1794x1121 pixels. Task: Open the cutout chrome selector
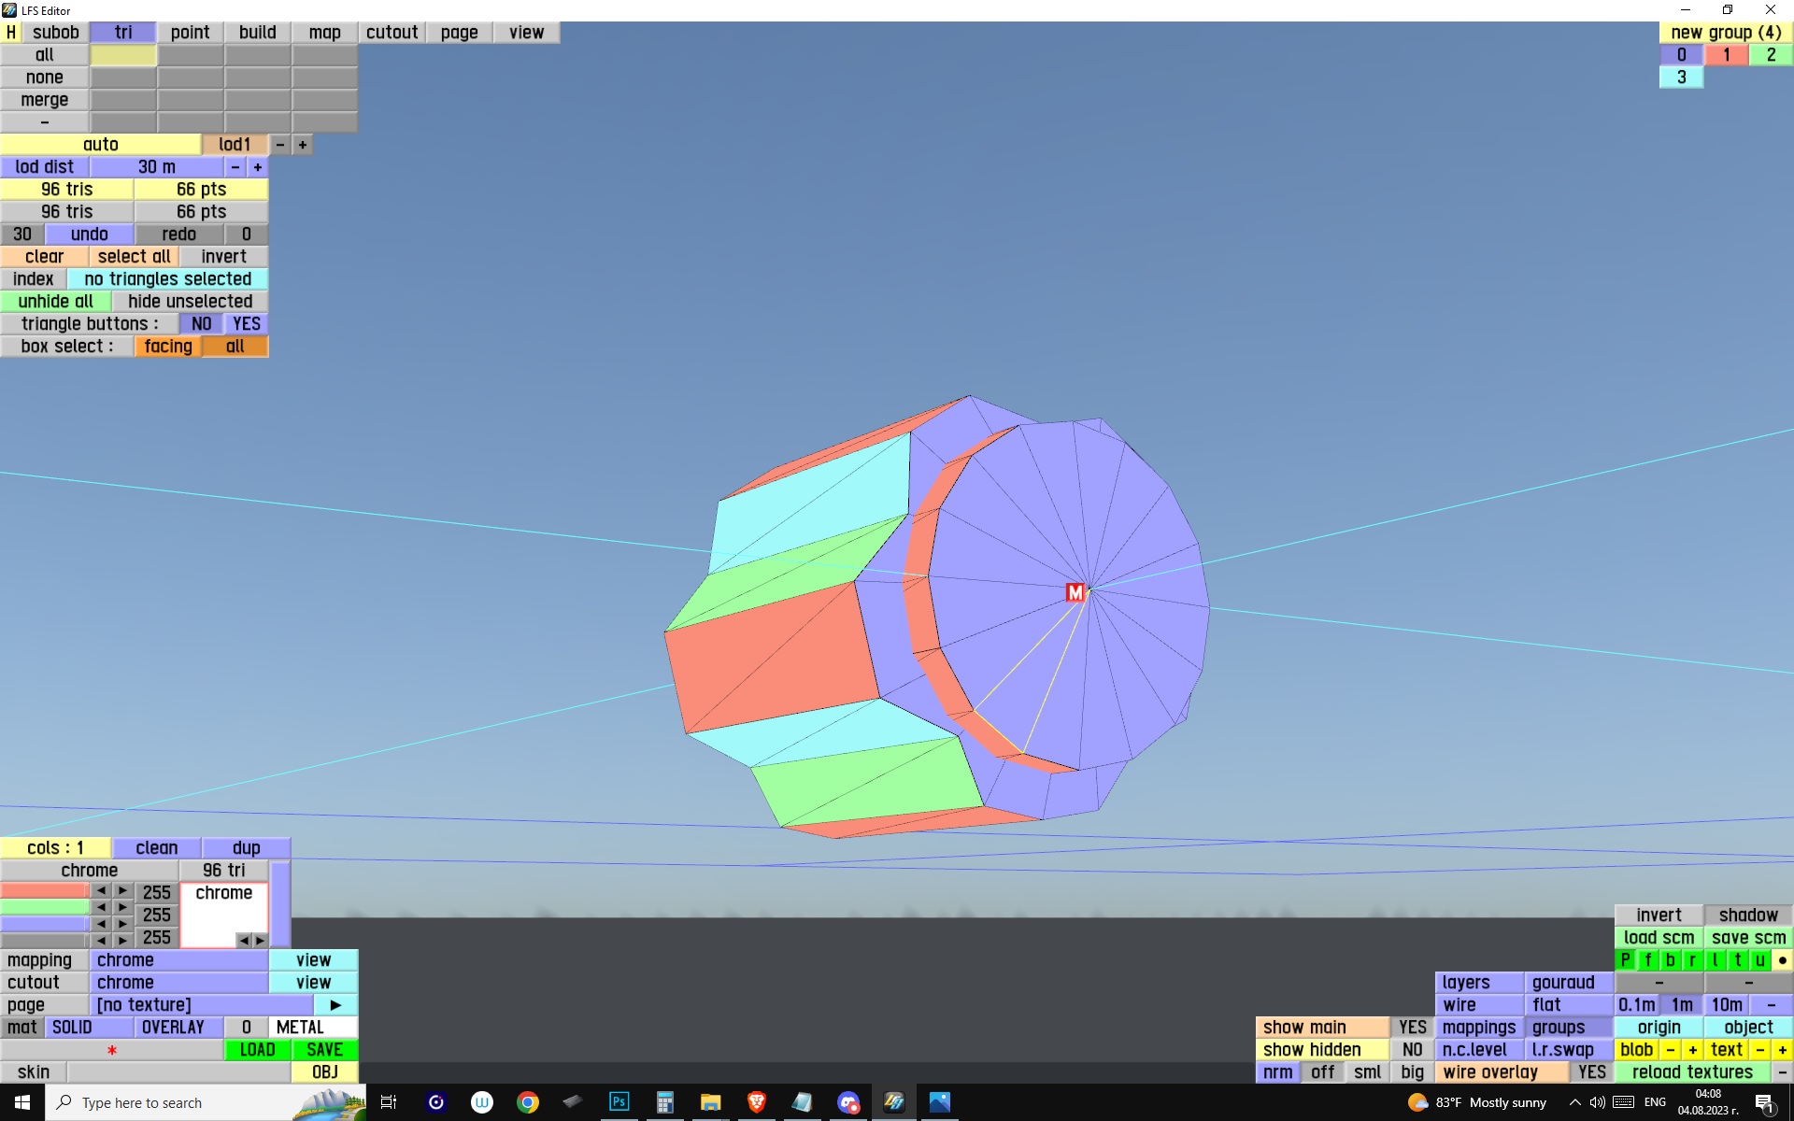tap(178, 983)
